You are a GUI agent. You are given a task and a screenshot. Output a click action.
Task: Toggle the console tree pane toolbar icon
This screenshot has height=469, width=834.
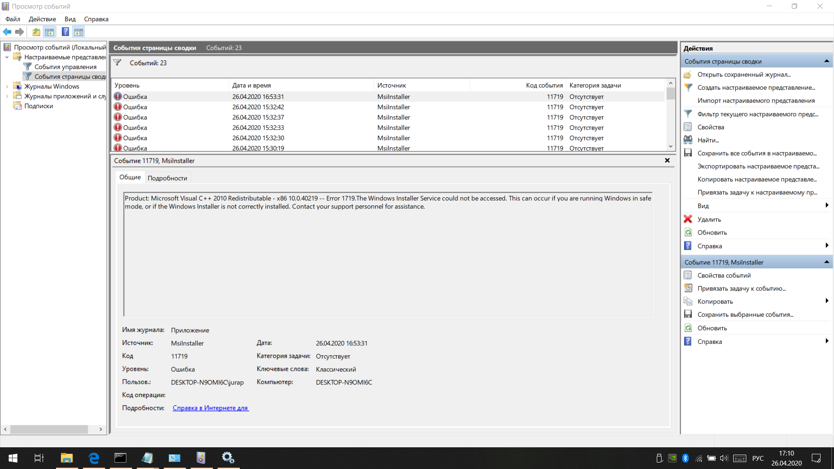(x=50, y=32)
